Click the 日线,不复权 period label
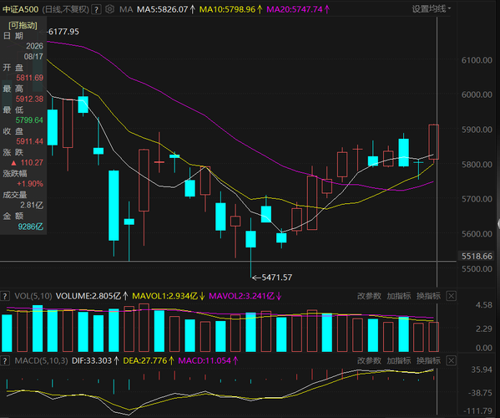The height and width of the screenshot is (418, 500). coord(65,9)
